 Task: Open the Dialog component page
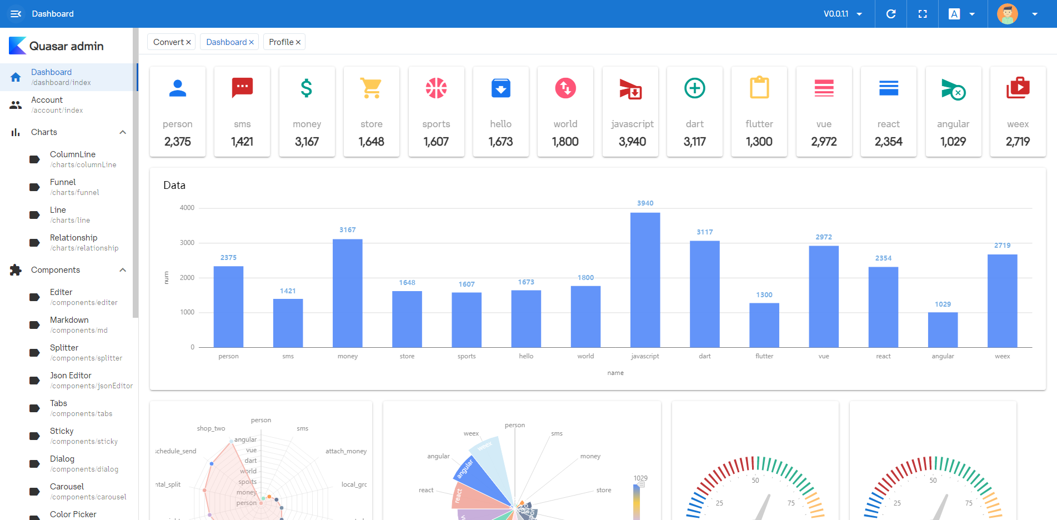pyautogui.click(x=67, y=464)
